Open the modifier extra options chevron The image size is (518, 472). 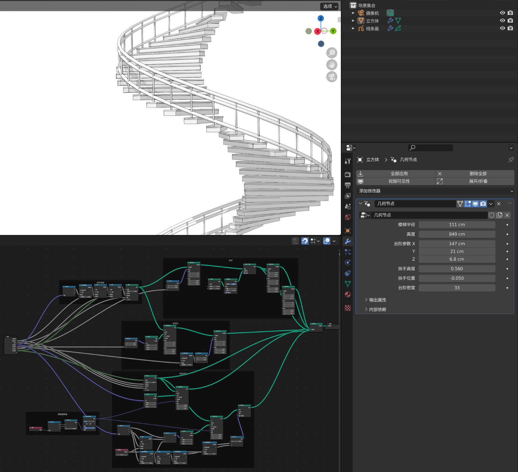[x=491, y=204]
